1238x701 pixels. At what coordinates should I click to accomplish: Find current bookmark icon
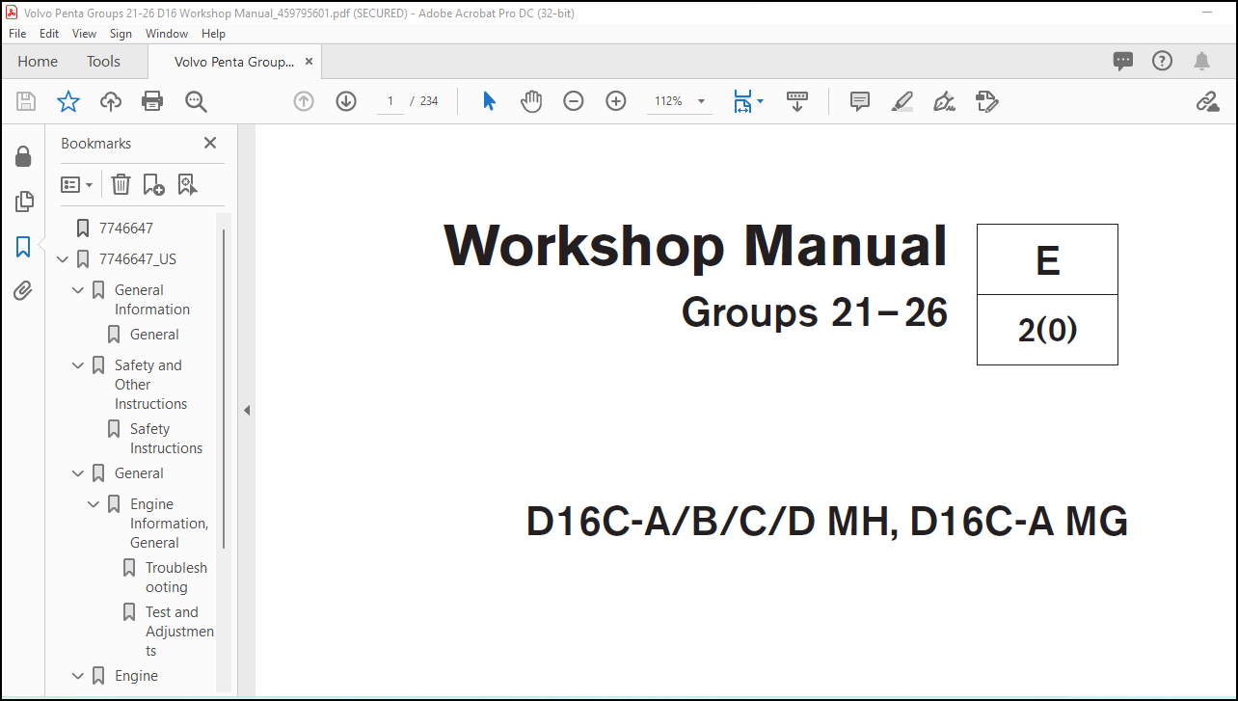click(x=187, y=184)
